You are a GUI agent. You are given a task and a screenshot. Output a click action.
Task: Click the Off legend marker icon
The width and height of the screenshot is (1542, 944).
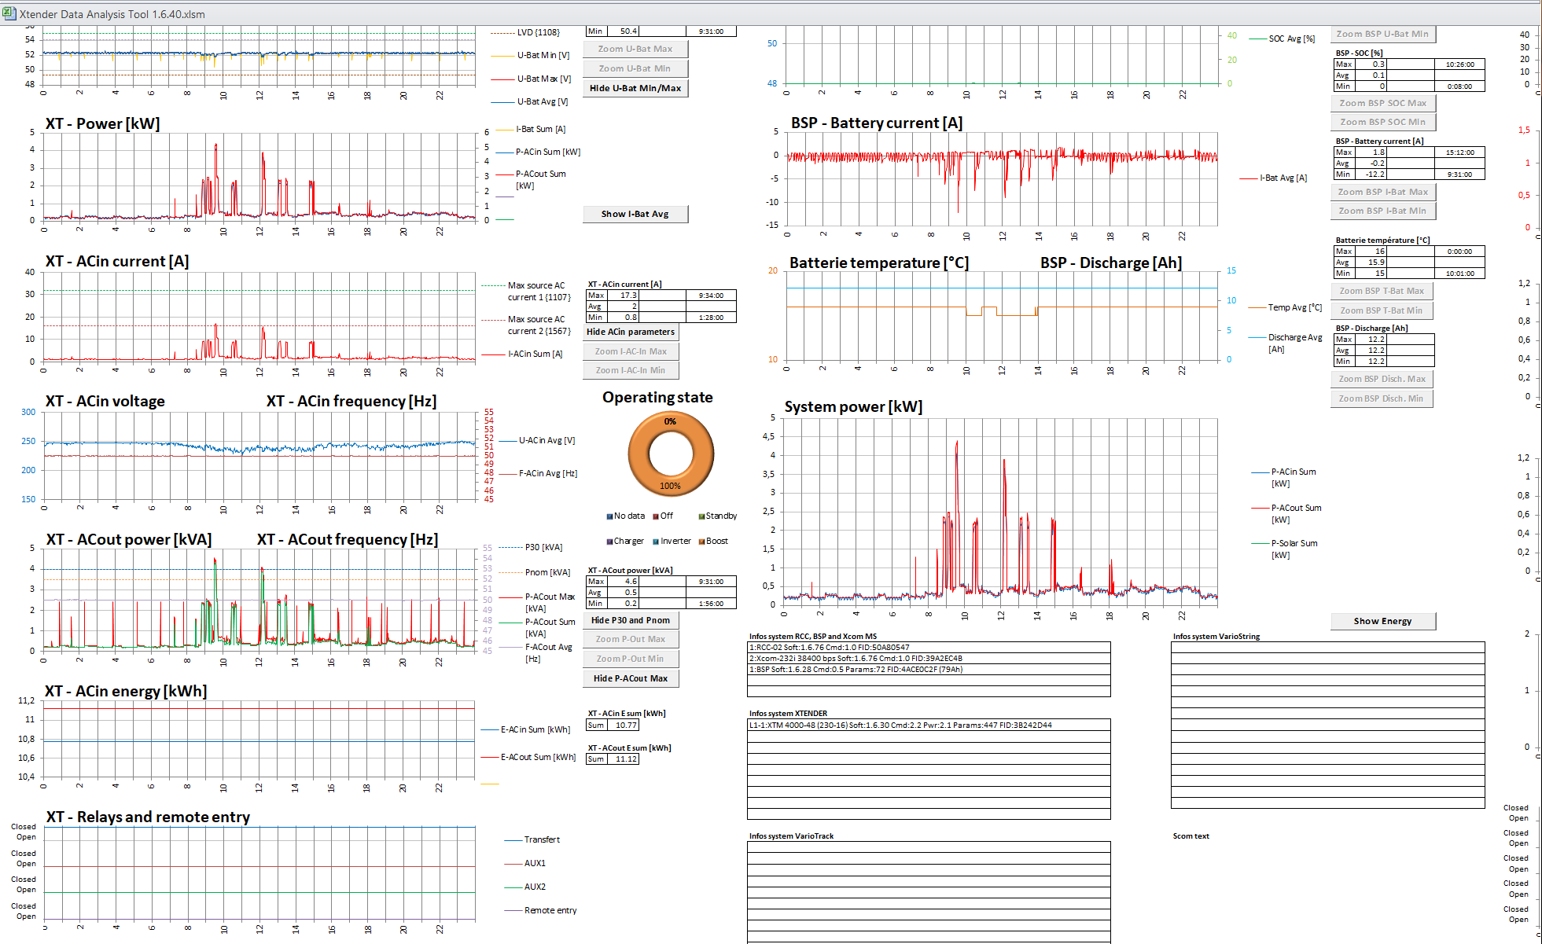click(656, 516)
